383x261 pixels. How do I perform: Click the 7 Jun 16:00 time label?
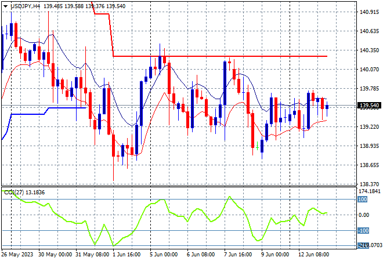tap(238, 255)
